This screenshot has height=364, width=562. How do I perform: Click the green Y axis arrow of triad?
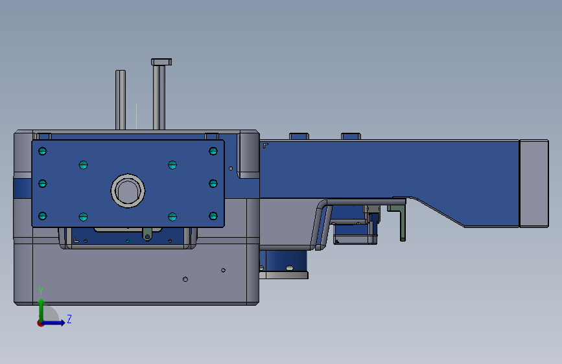point(41,309)
